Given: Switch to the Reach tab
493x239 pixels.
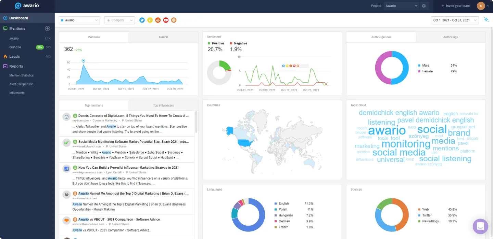Looking at the screenshot, I should [163, 37].
